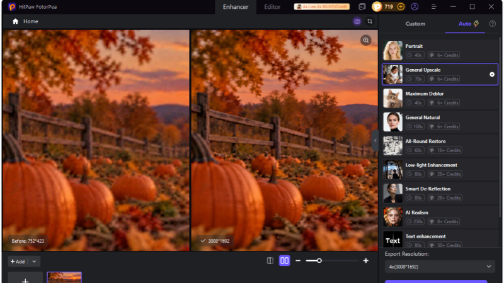Open the feedback message icon in title bar
The image size is (504, 283).
(362, 7)
